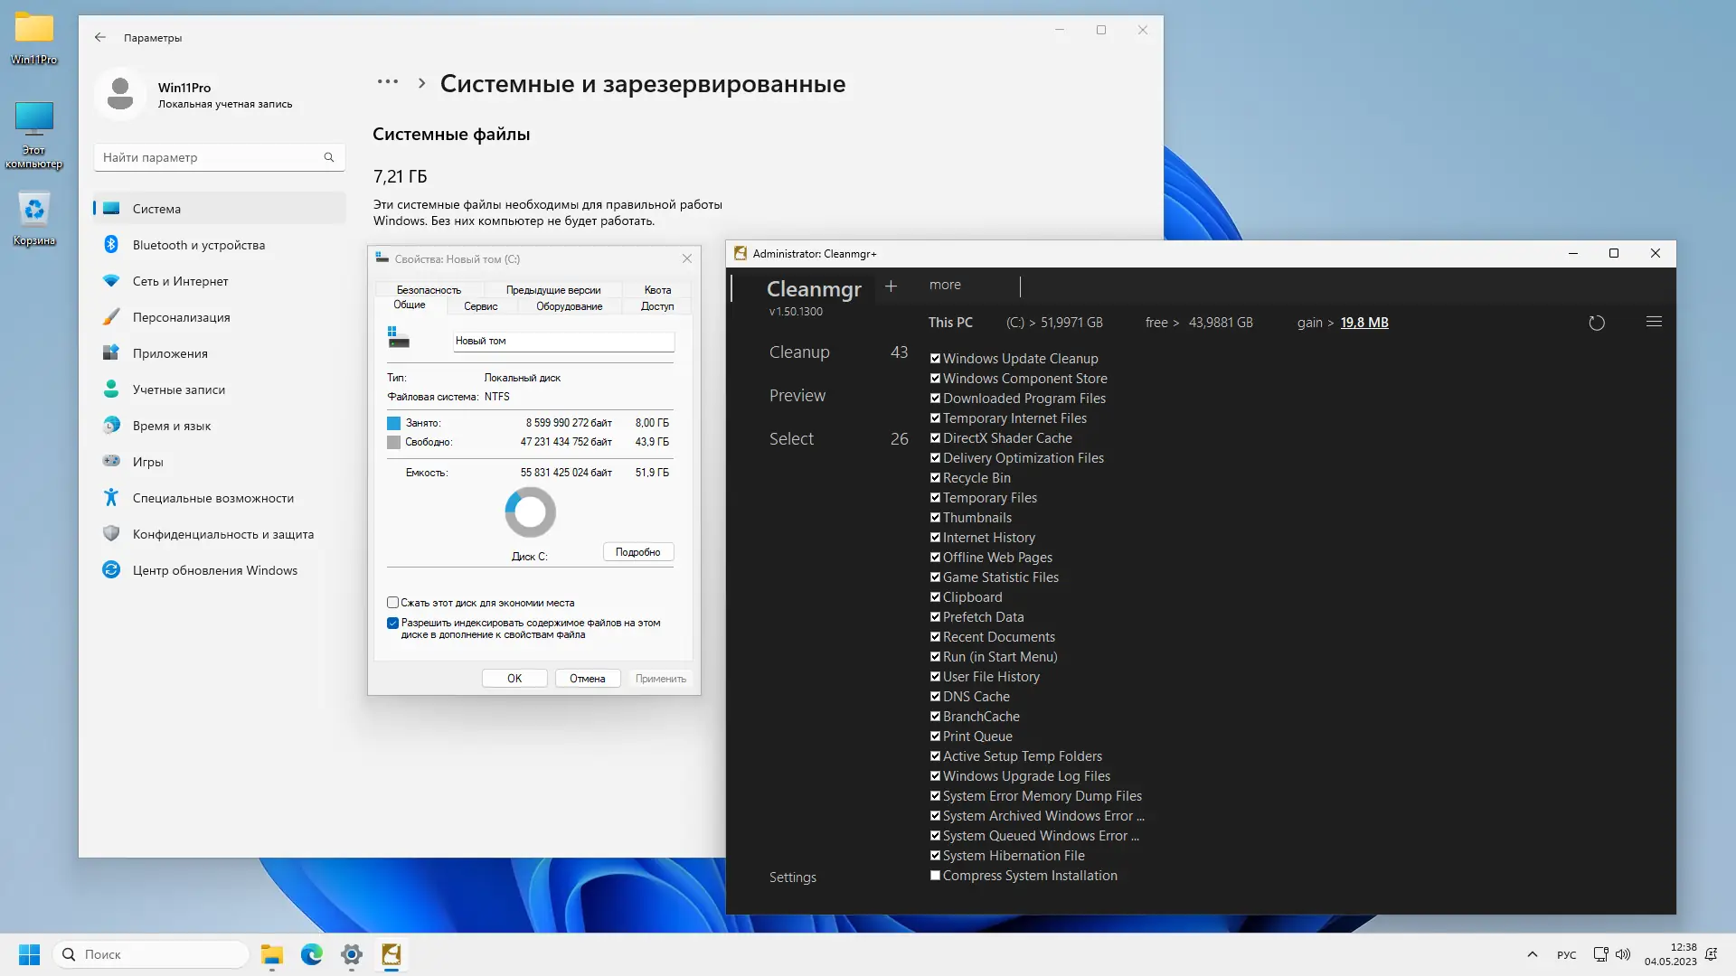This screenshot has height=976, width=1736.
Task: Open Microsoft Edge from the taskbar
Action: [311, 954]
